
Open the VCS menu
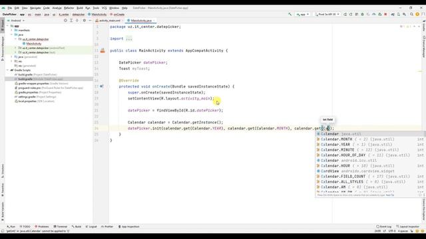click(104, 8)
